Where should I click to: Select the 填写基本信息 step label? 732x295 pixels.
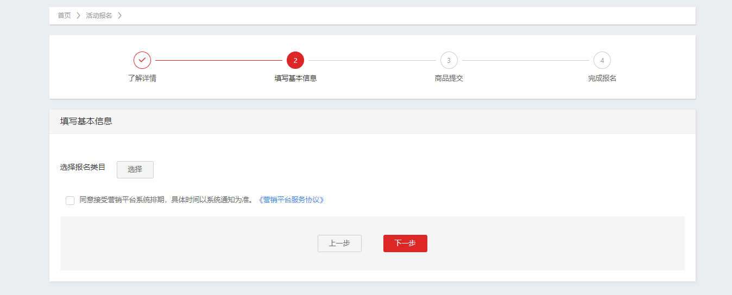point(295,78)
